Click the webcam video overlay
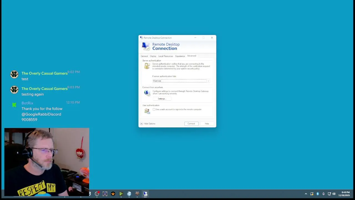Screen dimensions: 355x200 [47, 162]
